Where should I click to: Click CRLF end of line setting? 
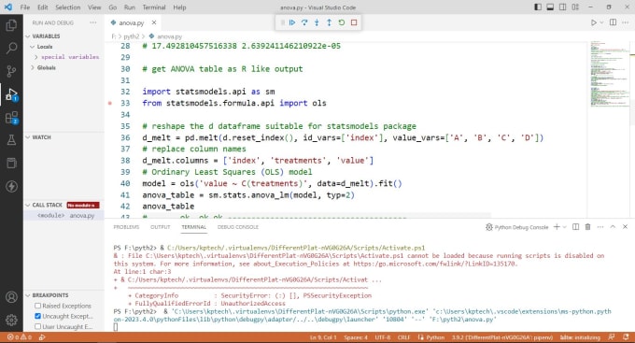click(x=403, y=337)
